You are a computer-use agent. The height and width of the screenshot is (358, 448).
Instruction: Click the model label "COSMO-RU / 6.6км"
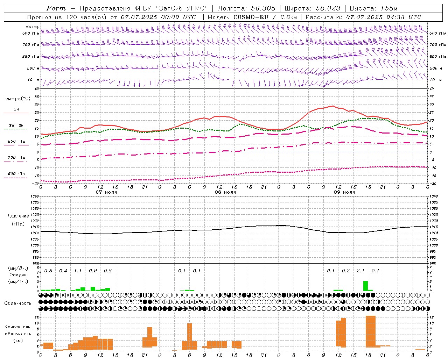pyautogui.click(x=266, y=17)
